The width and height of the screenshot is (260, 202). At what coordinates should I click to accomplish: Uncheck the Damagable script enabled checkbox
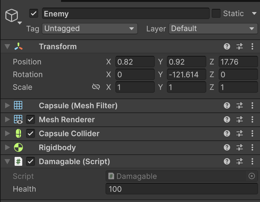click(x=31, y=162)
